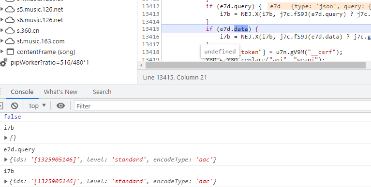Viewport: 371px width, 187px height.
Task: Click line number 13413 in the gutter
Action: pyautogui.click(x=151, y=14)
